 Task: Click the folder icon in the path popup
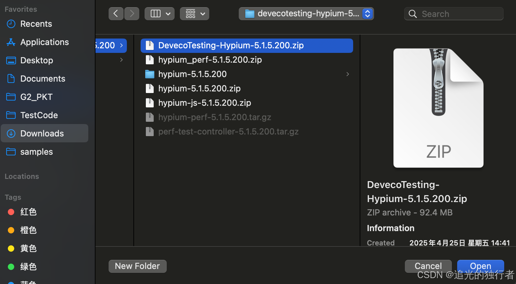coord(249,14)
